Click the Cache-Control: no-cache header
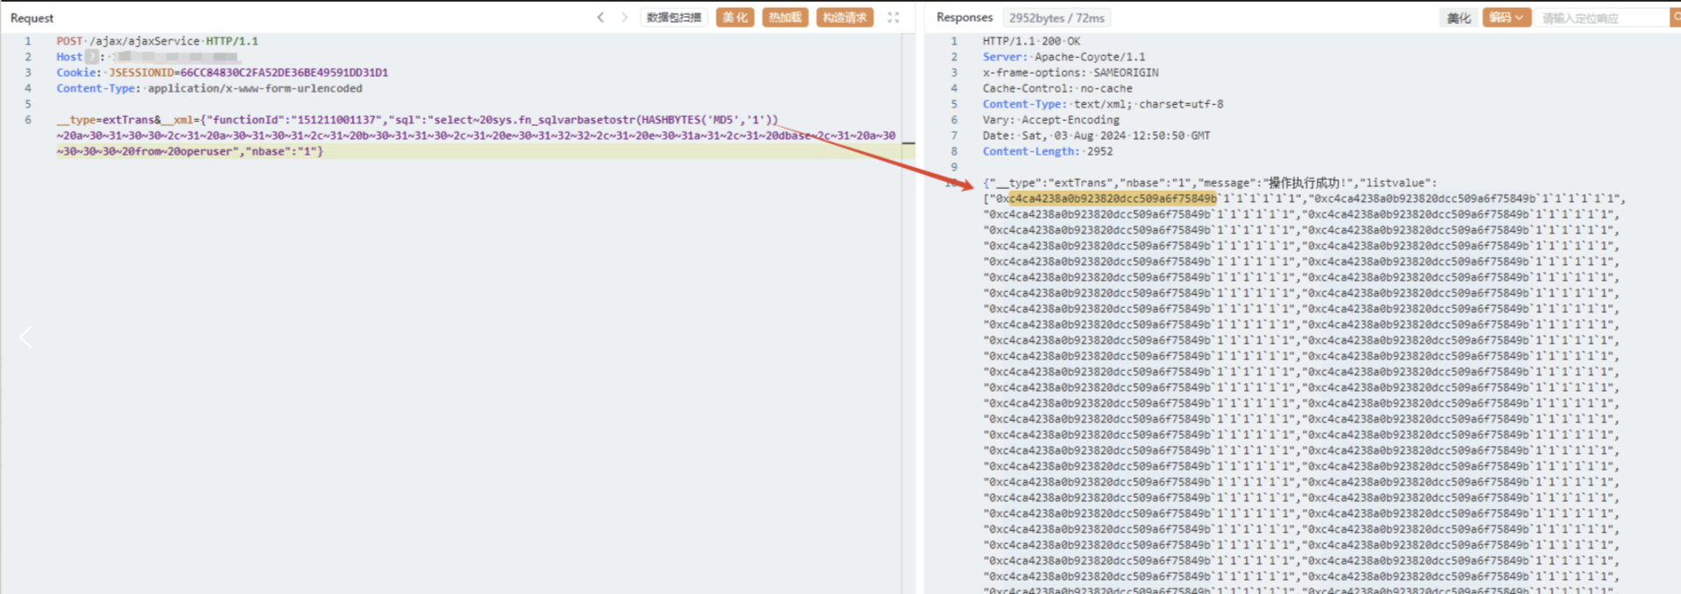Screen dimensions: 1681x594 [1057, 88]
